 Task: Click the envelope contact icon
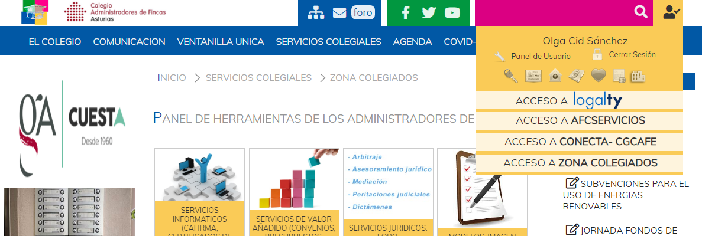[339, 13]
